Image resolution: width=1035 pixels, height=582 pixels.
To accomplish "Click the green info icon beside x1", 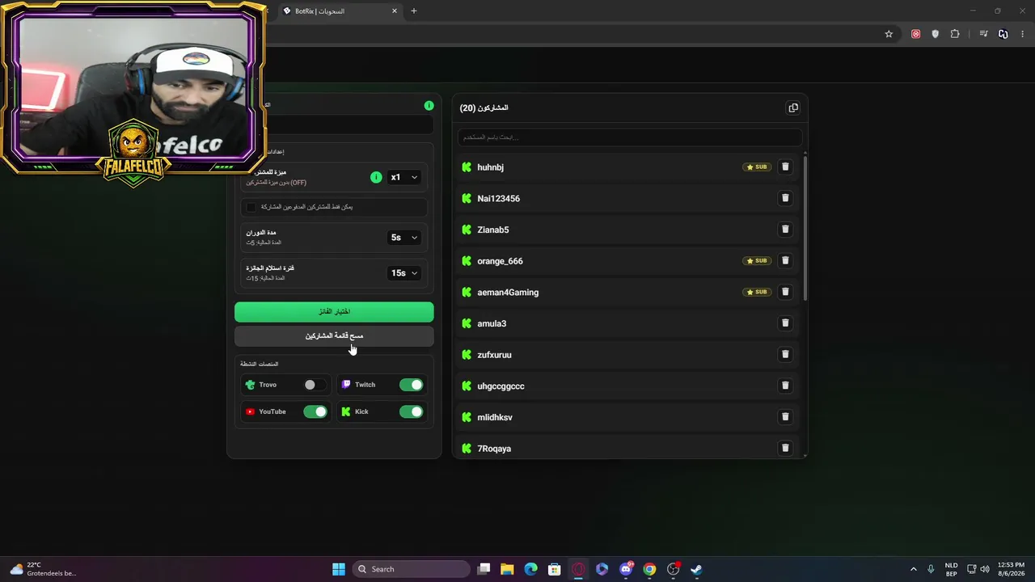I will 376,177.
